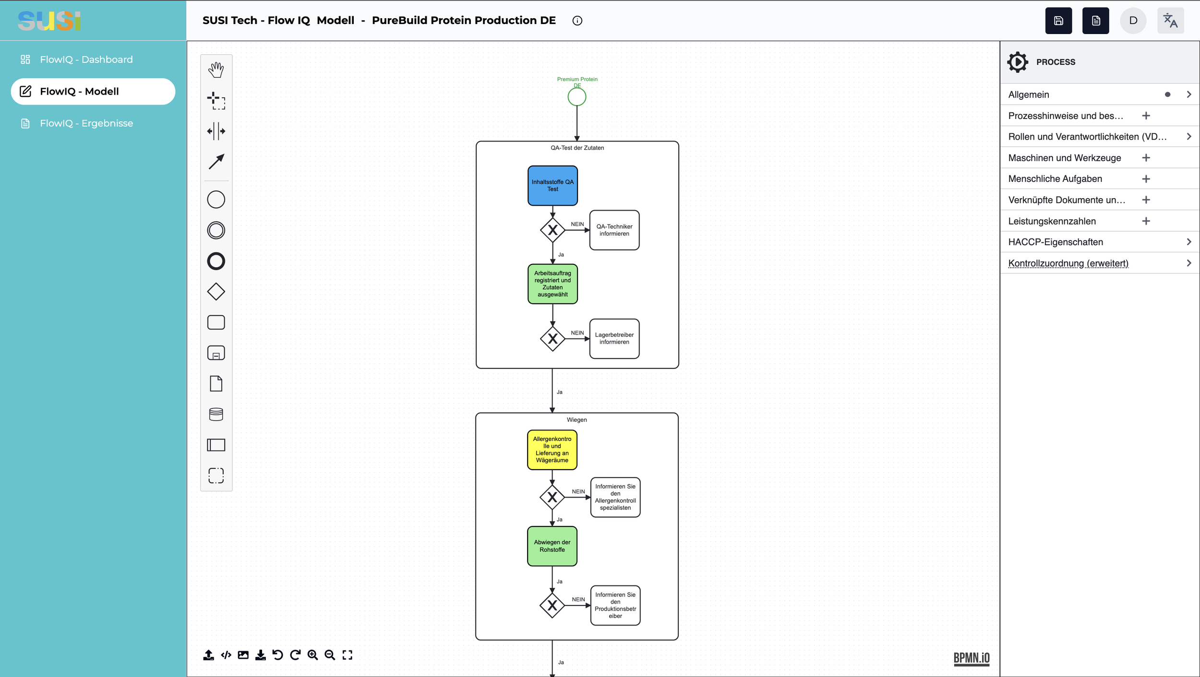Open FlowIQ - Ergebnisse
The width and height of the screenshot is (1200, 677).
pos(86,123)
